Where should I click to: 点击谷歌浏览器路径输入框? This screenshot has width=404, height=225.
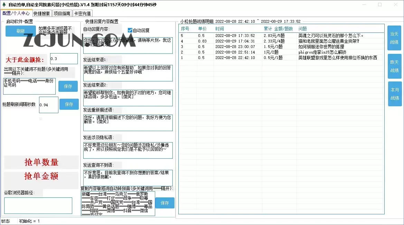tap(38, 205)
